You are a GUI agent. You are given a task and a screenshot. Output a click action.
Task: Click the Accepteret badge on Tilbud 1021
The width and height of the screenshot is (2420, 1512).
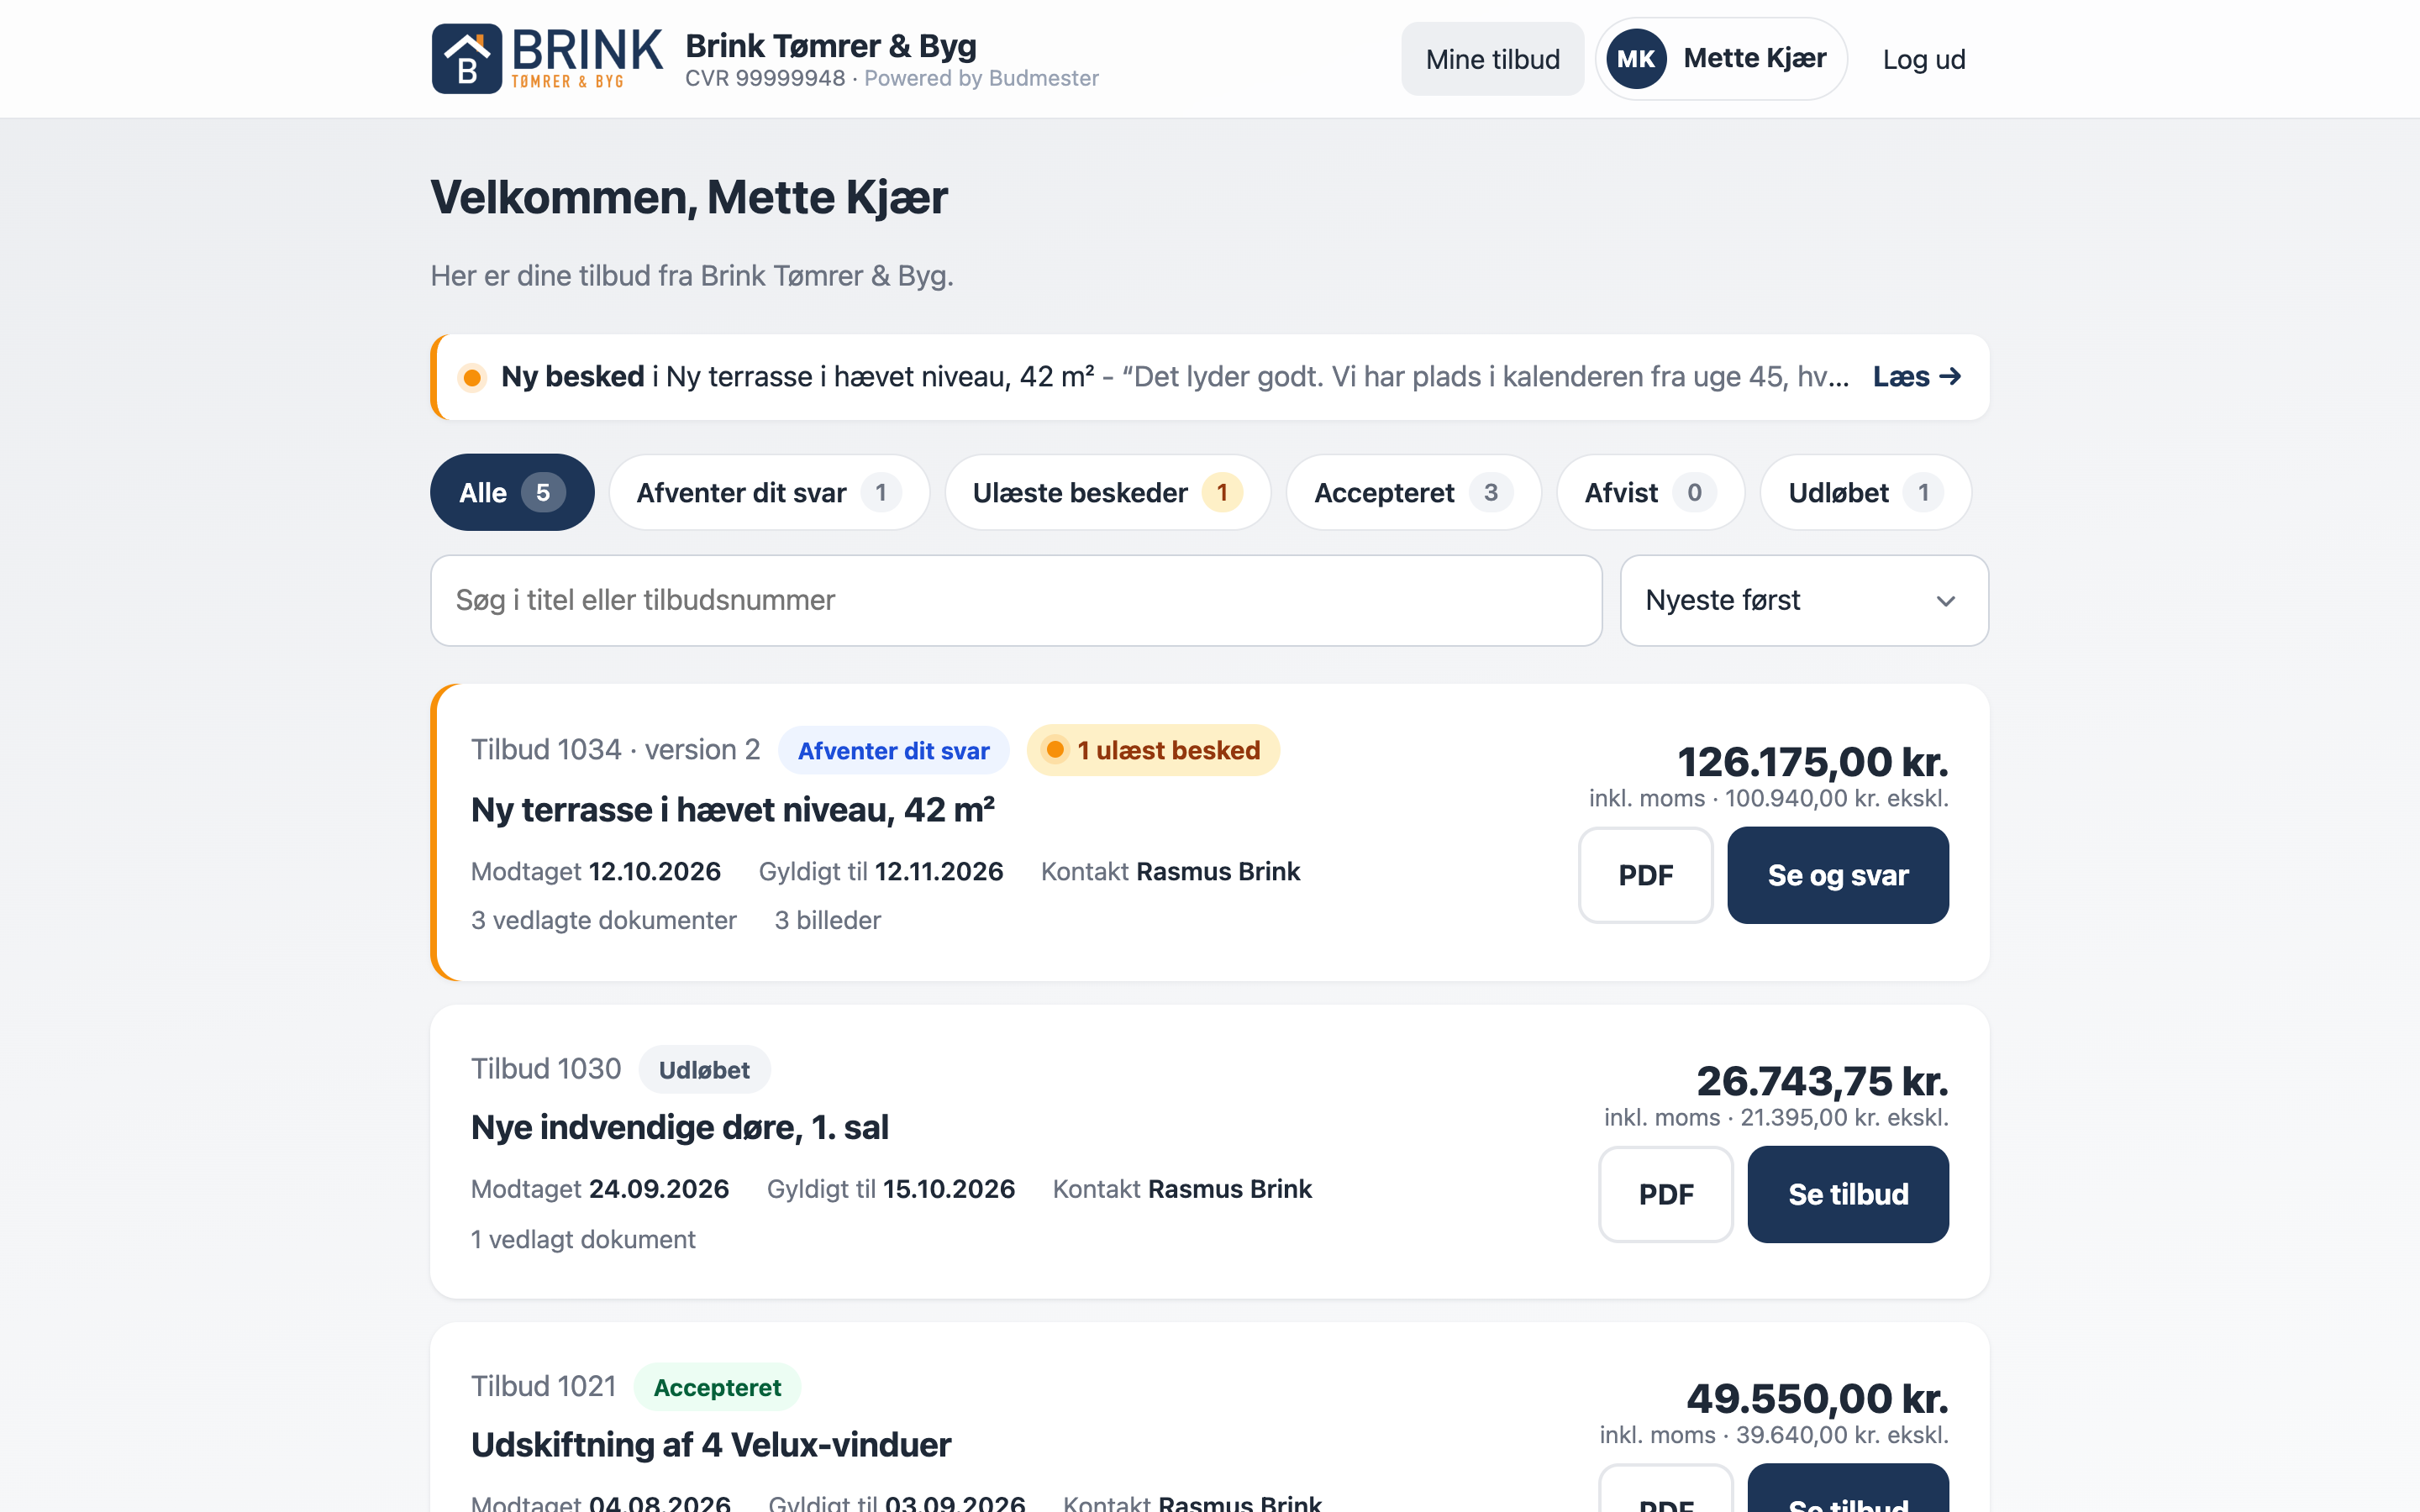716,1387
